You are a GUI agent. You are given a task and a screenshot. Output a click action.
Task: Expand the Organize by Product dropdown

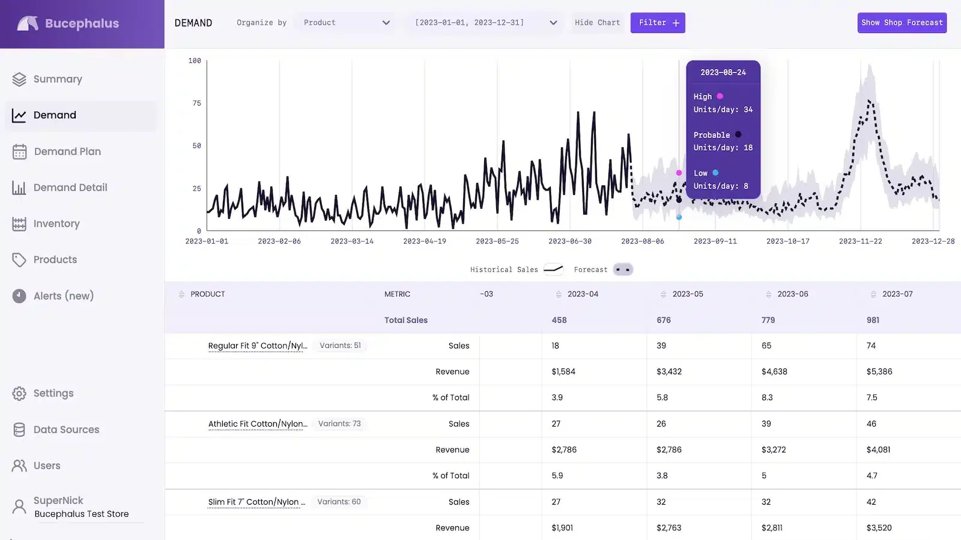pyautogui.click(x=345, y=23)
